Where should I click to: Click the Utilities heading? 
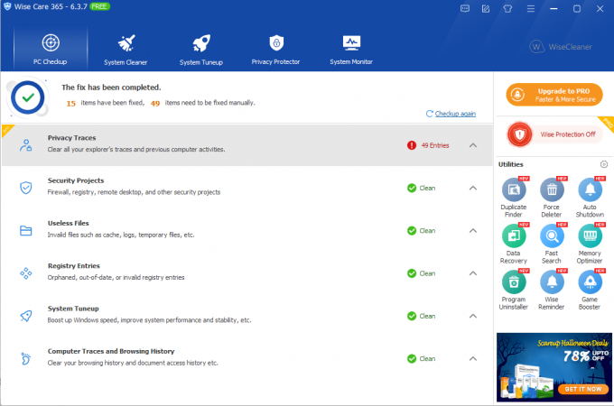point(511,164)
